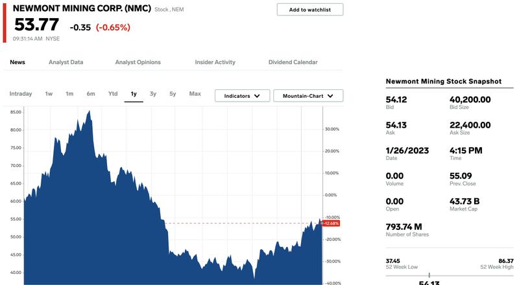This screenshot has width=519, height=285.
Task: Select 5y chart range
Action: [x=173, y=94]
